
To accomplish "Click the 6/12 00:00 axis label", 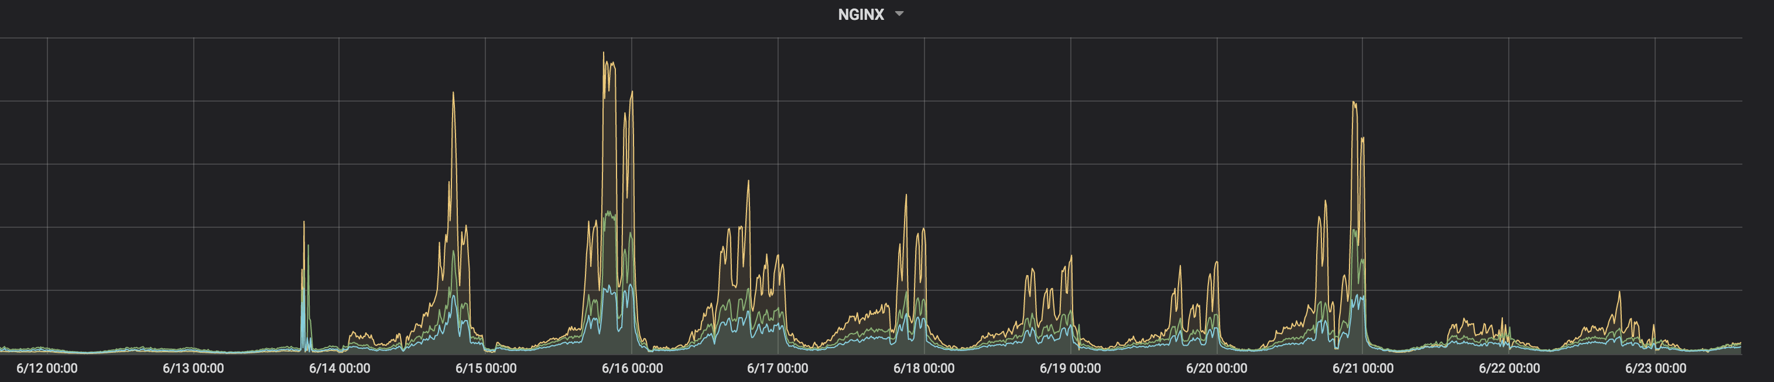I will (47, 368).
